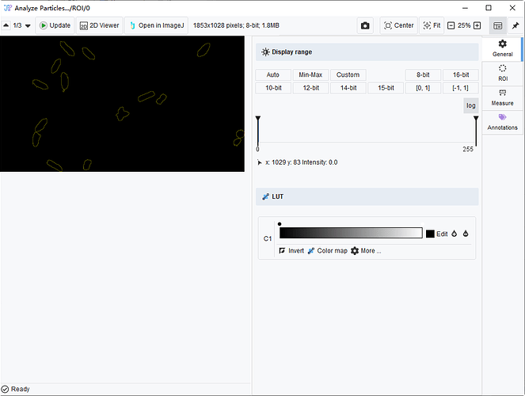
Task: Center the image view
Action: point(398,25)
